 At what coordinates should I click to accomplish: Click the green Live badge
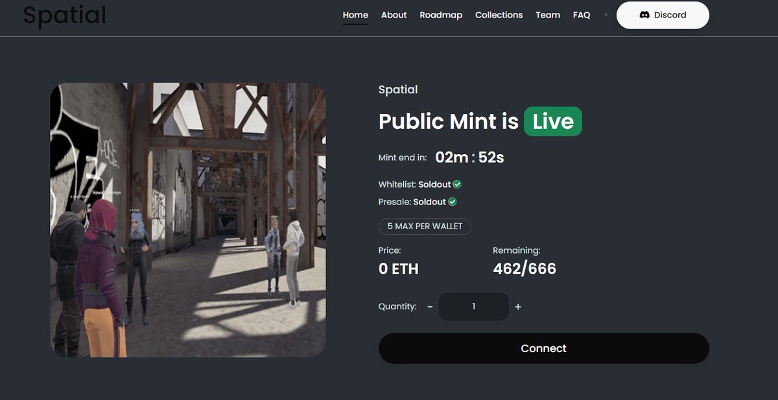pos(553,122)
